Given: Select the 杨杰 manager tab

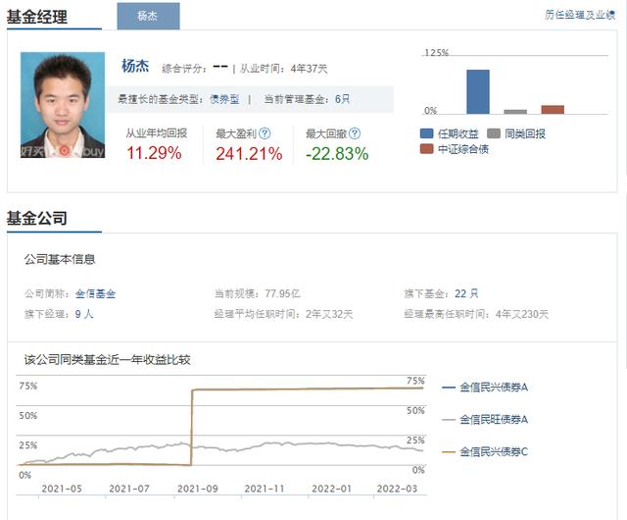Looking at the screenshot, I should (x=147, y=16).
